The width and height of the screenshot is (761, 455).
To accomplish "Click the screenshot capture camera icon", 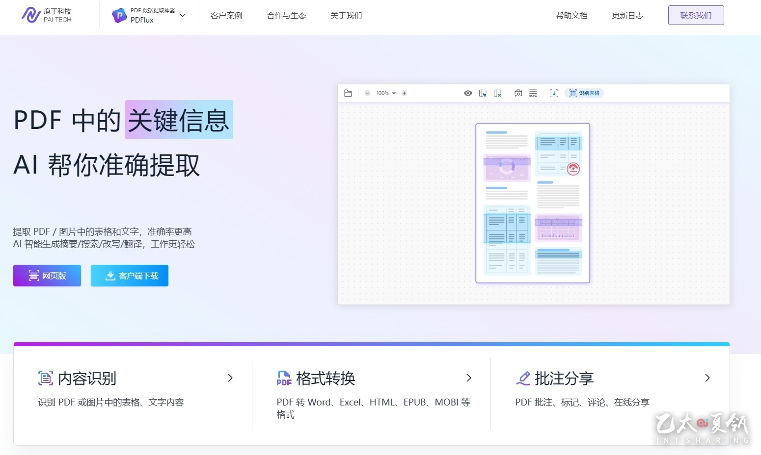I will point(518,93).
